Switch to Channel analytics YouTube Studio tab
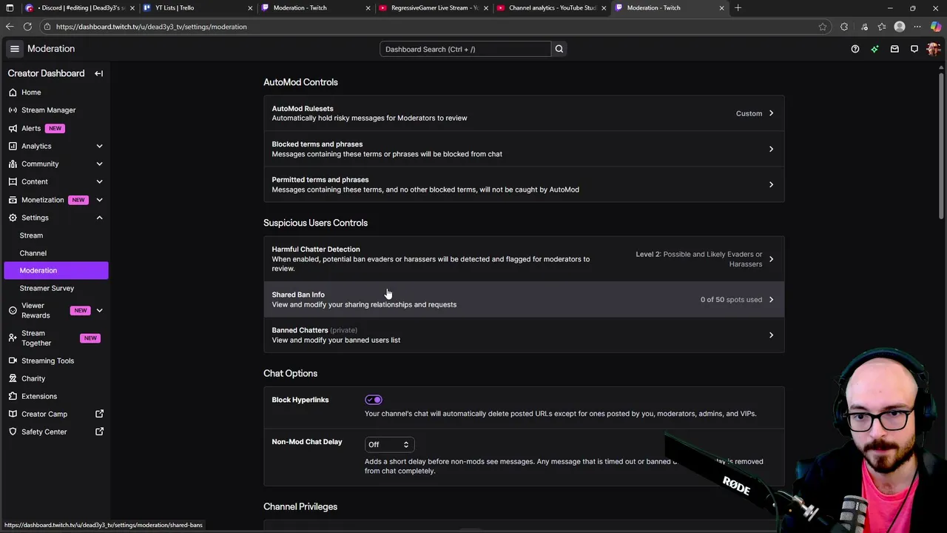947x533 pixels. coord(551,8)
